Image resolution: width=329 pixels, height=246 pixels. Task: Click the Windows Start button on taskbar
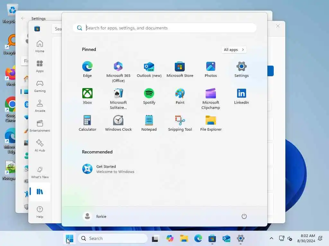click(70, 238)
